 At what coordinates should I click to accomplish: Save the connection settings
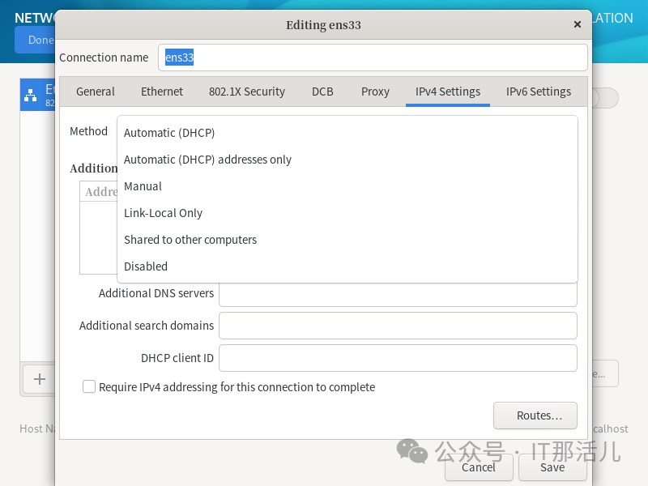[x=552, y=467]
